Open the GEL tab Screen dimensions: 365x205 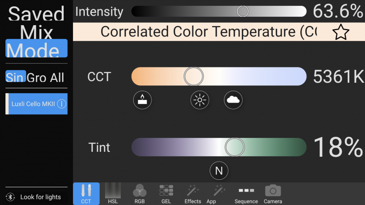click(166, 194)
